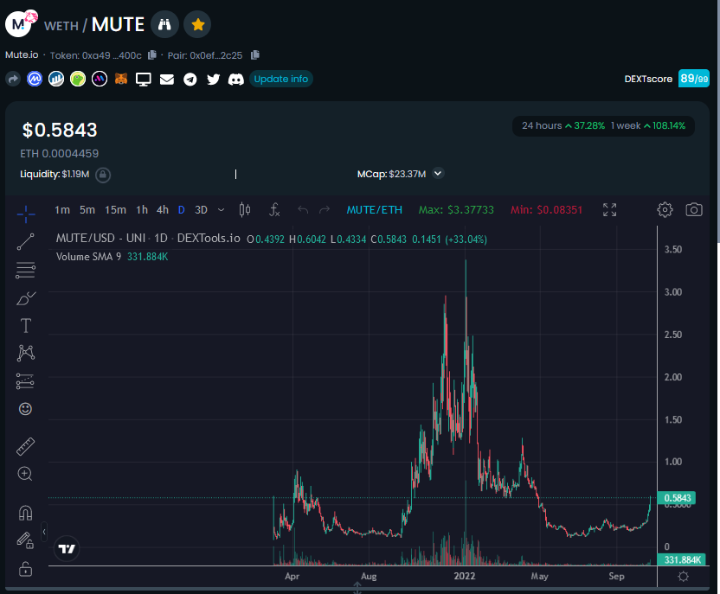Select the crosshair cursor tool
Image resolution: width=720 pixels, height=594 pixels.
click(x=26, y=214)
